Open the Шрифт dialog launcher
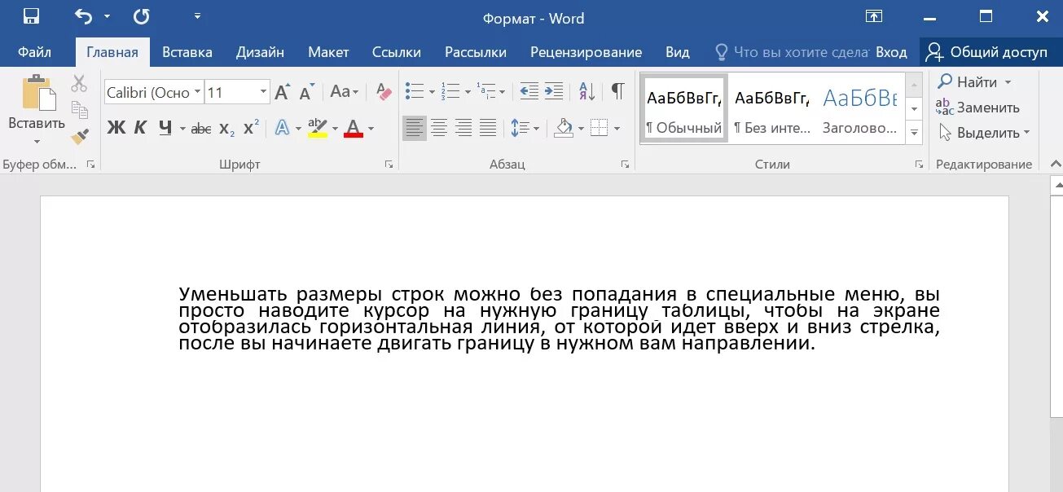This screenshot has width=1063, height=492. click(389, 165)
